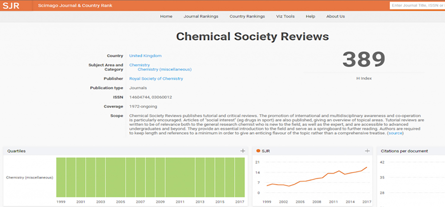Click the Scimago Journal & Country Rank title
Viewport: 445px width, 207px height.
pyautogui.click(x=75, y=6)
